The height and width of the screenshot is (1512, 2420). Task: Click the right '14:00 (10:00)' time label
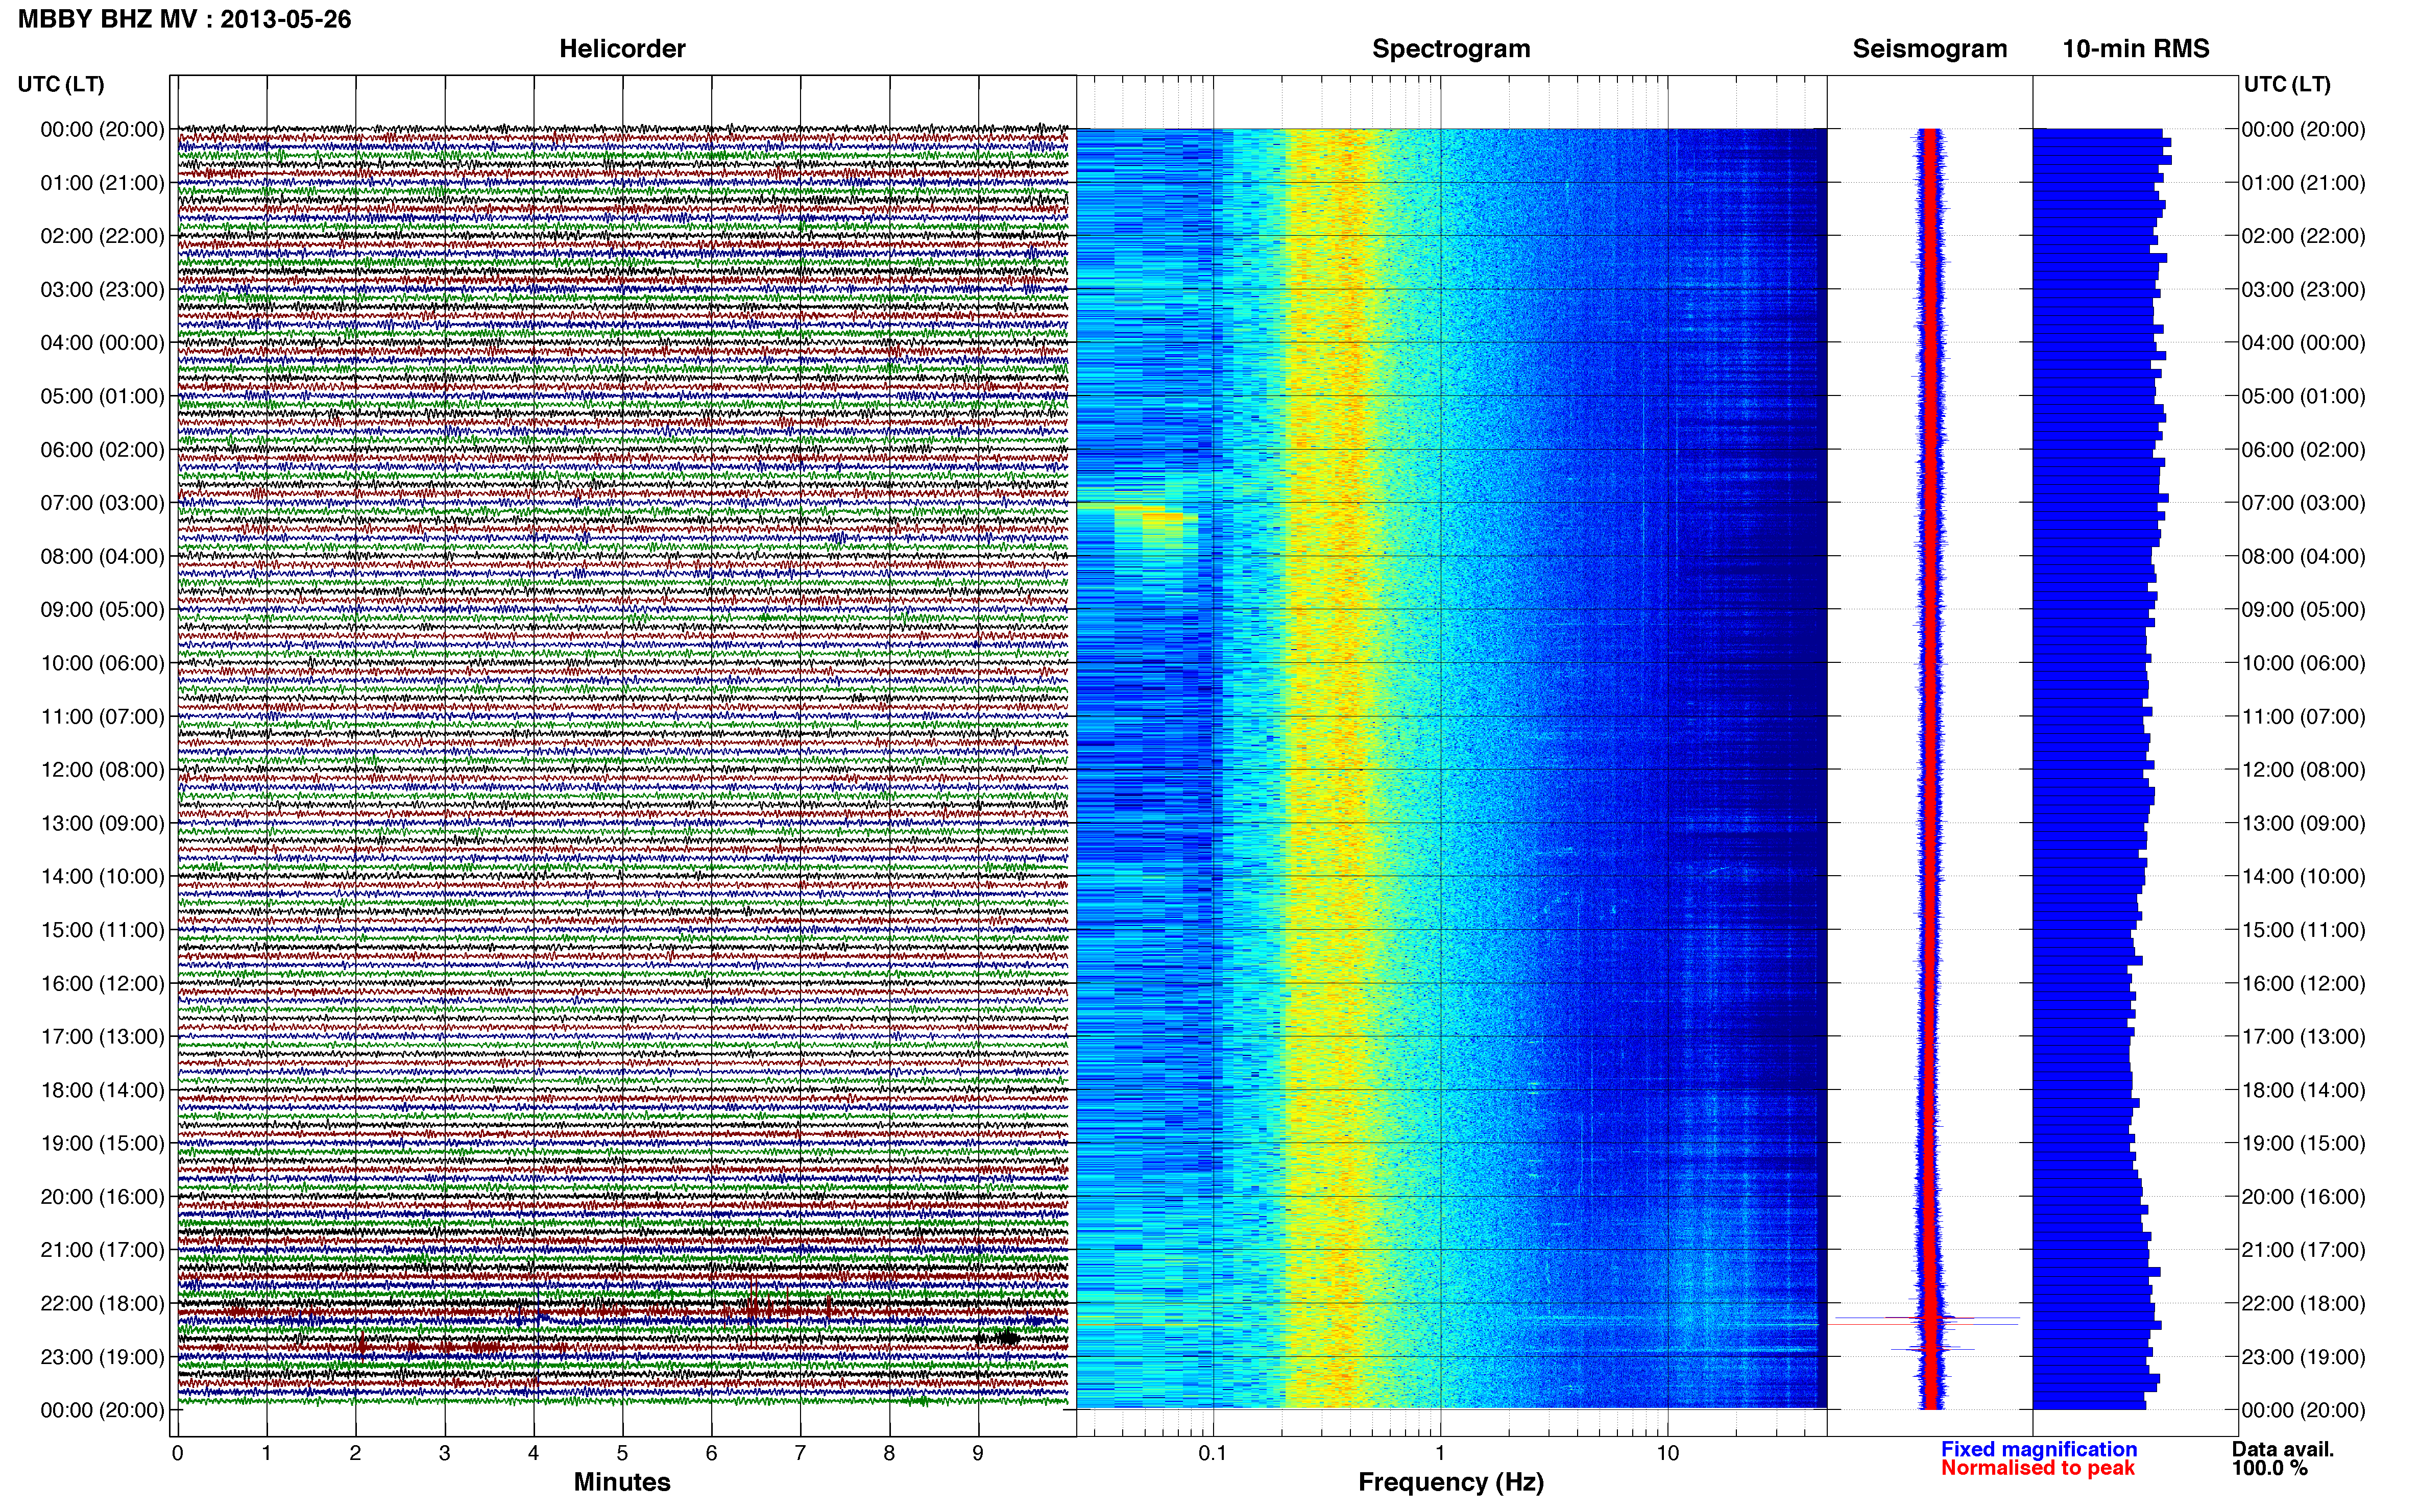[x=2303, y=877]
